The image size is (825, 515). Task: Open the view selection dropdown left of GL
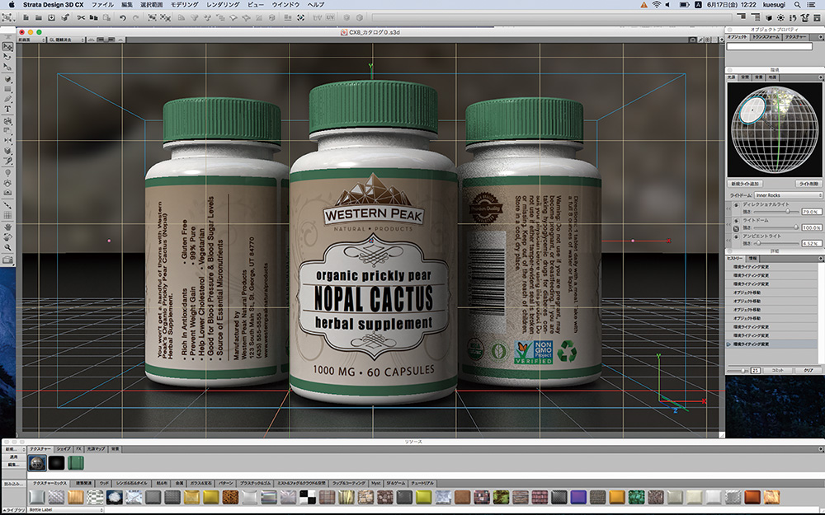tap(31, 40)
